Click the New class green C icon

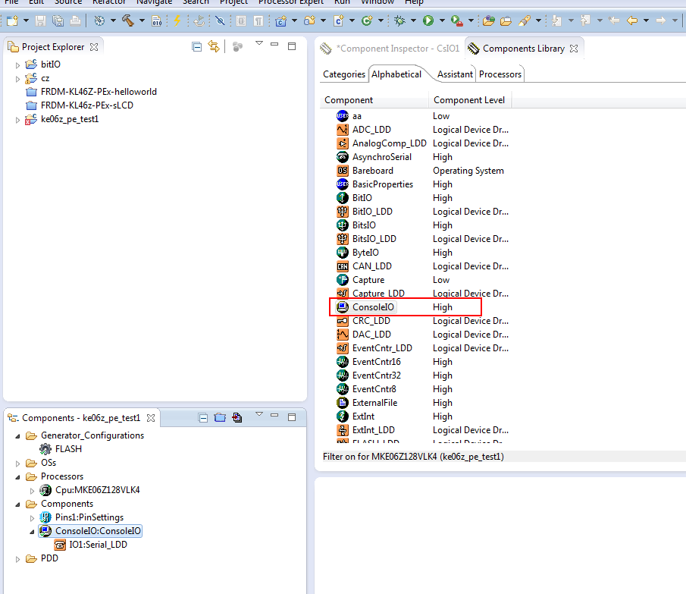pyautogui.click(x=367, y=20)
